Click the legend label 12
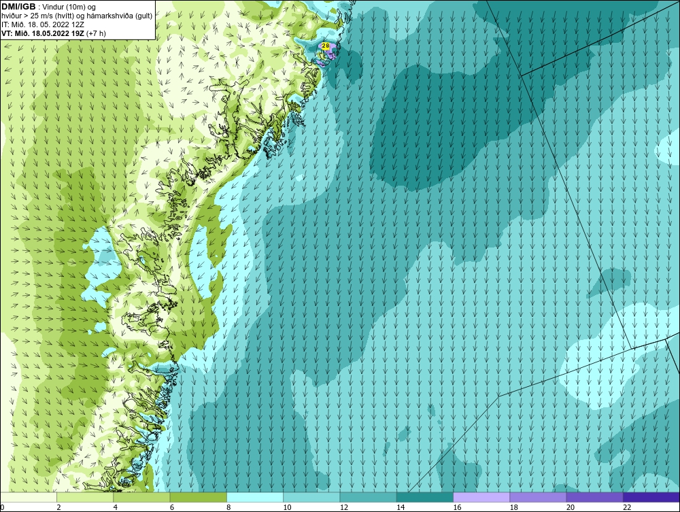 [x=344, y=507]
